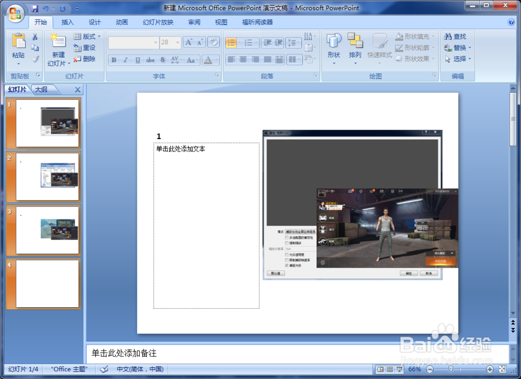Click the notes pane to add notes

coord(297,353)
